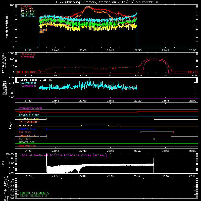Screen dimensions: 201x201
Task: Click the SAA_FLAG label
Action: [25, 132]
